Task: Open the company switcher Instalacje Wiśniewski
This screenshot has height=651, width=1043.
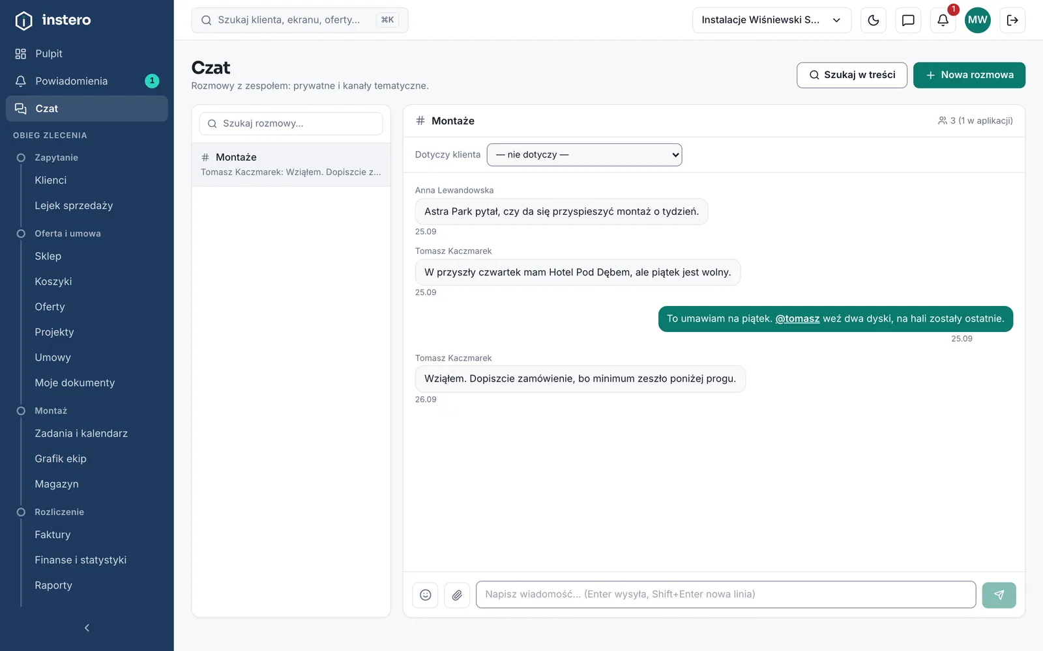Action: pyautogui.click(x=772, y=20)
